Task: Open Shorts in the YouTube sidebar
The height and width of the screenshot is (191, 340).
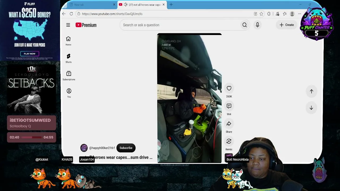Action: point(69,58)
